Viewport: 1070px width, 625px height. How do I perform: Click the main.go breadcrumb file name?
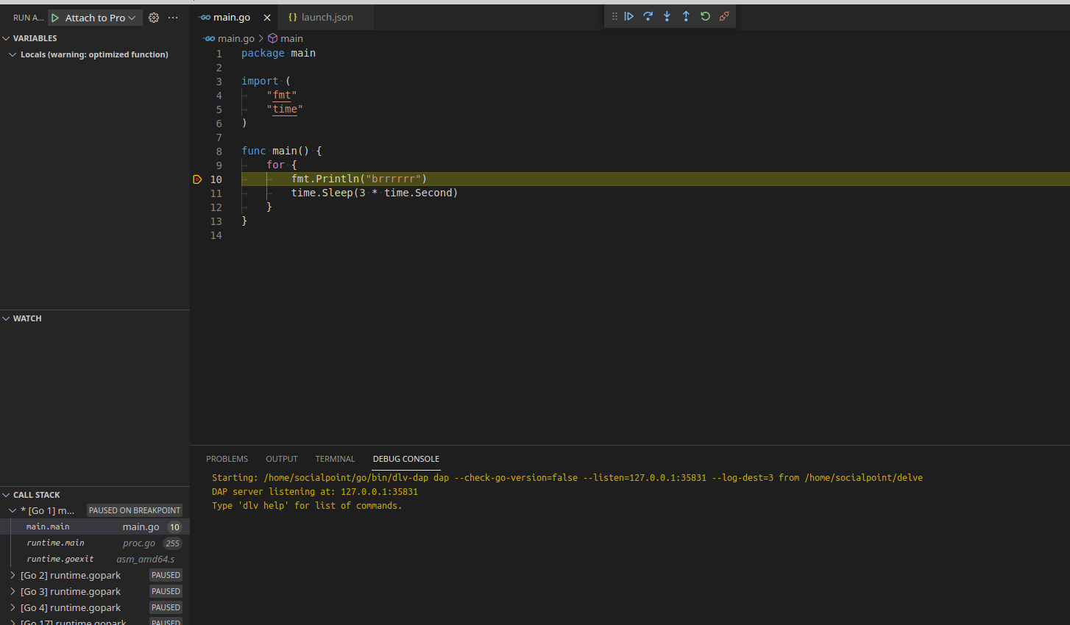click(235, 38)
